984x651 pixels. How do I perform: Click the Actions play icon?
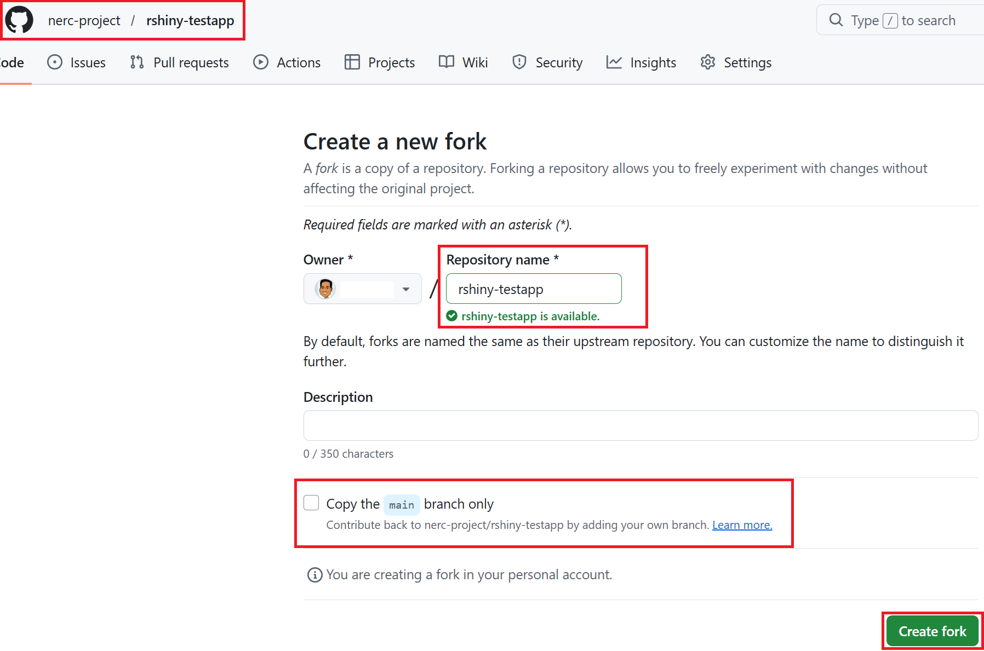[261, 62]
